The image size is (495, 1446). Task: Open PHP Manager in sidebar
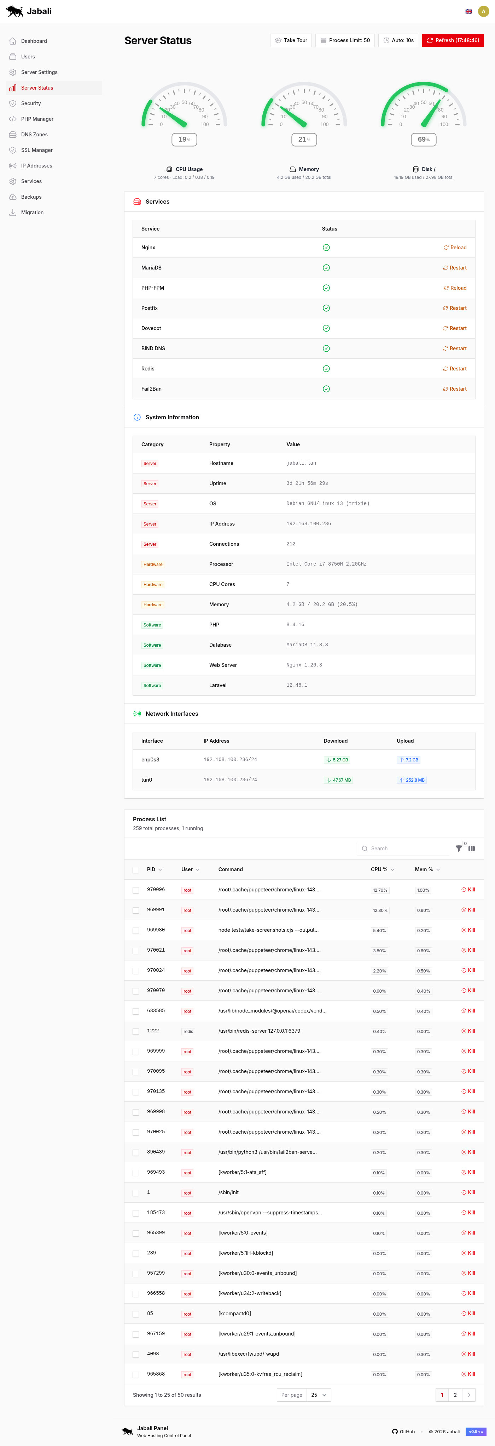[x=37, y=119]
